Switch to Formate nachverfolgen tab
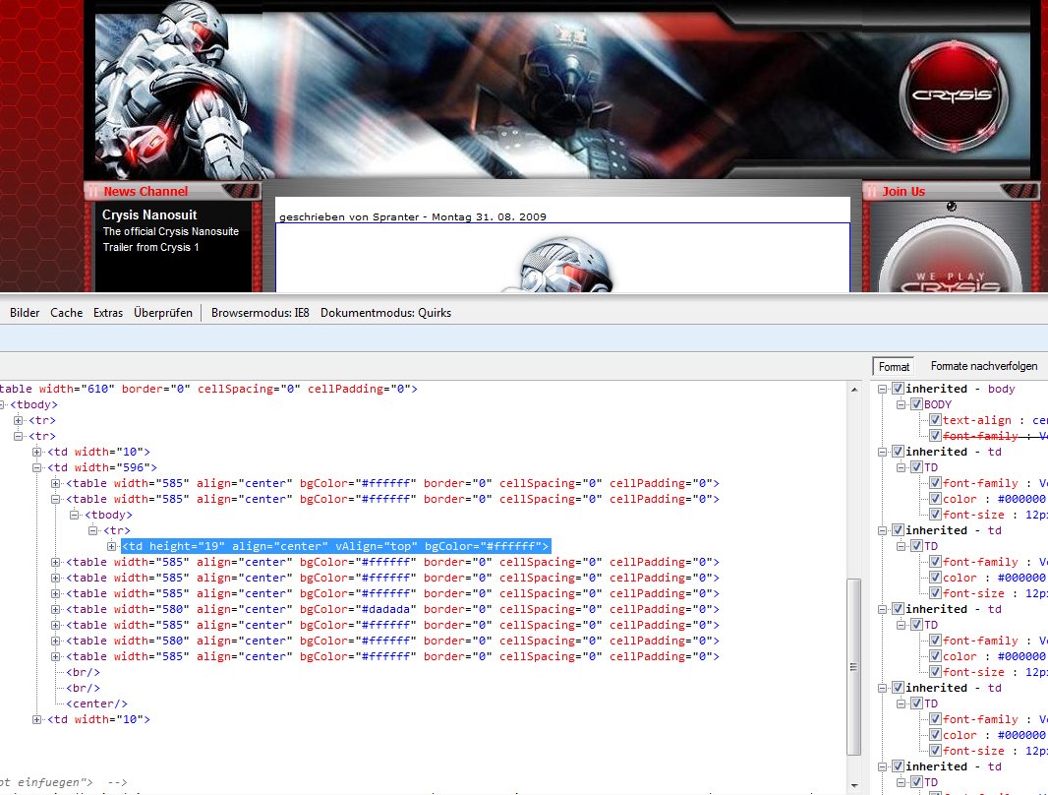This screenshot has width=1048, height=795. point(984,366)
